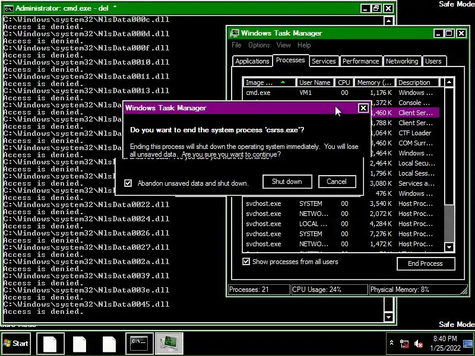This screenshot has height=356, width=475.
Task: Open the Performance tab
Action: [360, 61]
